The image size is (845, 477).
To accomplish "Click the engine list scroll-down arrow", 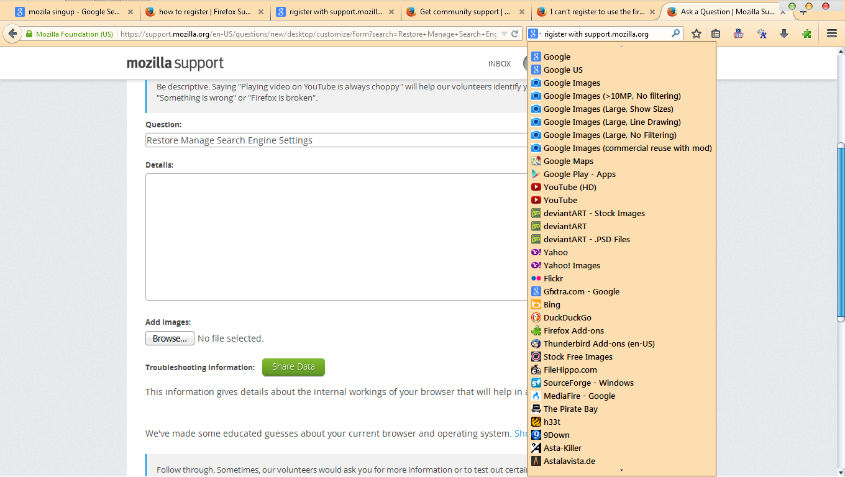I will (x=621, y=471).
